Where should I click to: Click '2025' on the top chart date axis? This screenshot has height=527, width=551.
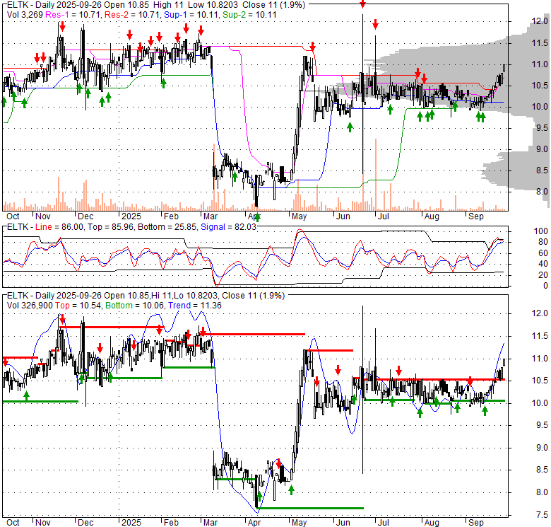click(x=131, y=216)
